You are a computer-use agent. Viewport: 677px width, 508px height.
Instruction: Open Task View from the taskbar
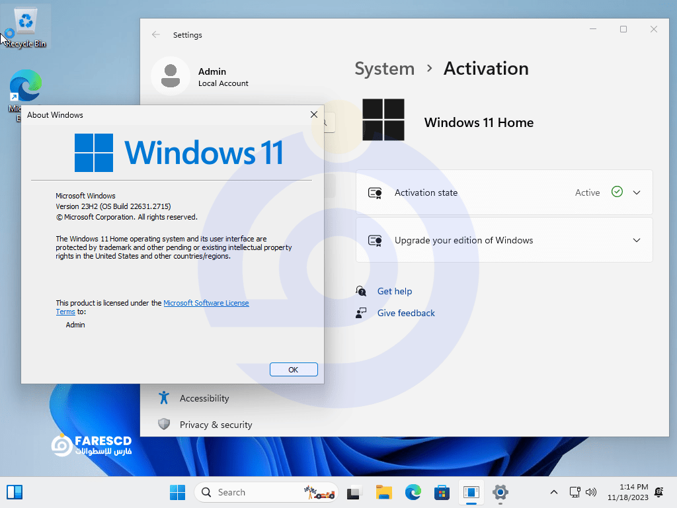click(x=354, y=492)
